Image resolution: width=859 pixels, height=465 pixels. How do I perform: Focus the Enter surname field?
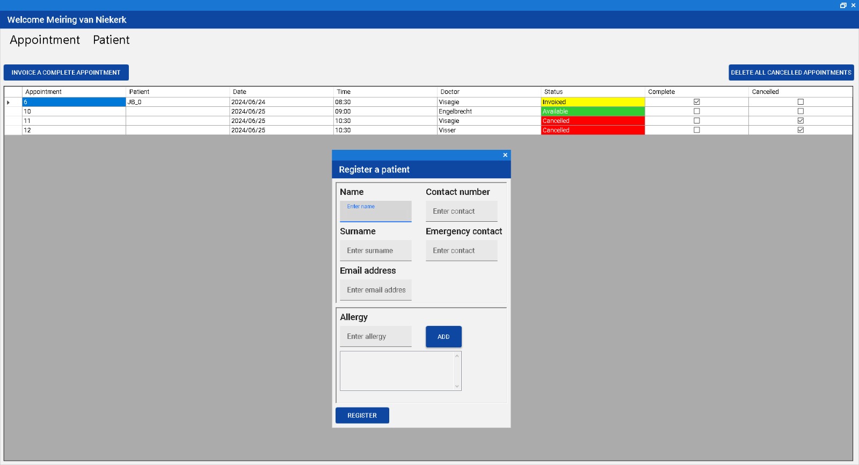tap(376, 251)
